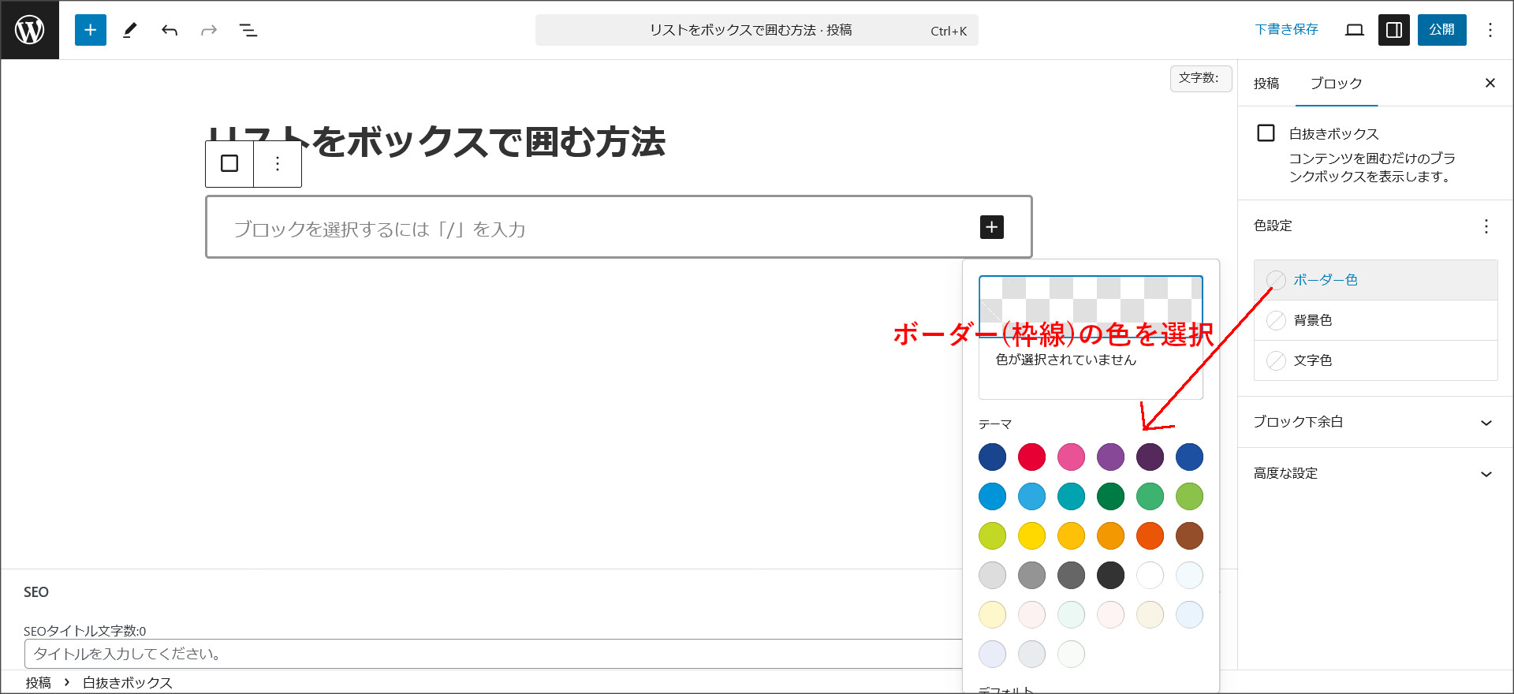This screenshot has height=694, width=1514.
Task: Open color settings options menu
Action: point(1486,226)
